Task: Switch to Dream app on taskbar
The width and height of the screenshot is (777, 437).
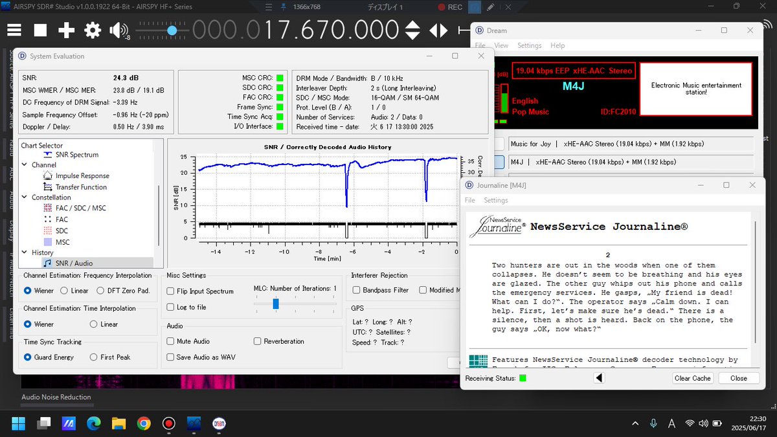Action: tap(219, 423)
